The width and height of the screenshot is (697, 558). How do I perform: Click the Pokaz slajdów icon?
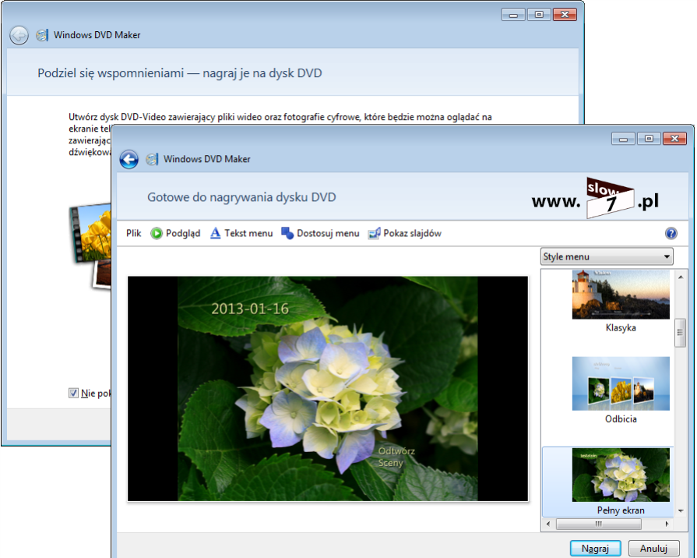[374, 233]
